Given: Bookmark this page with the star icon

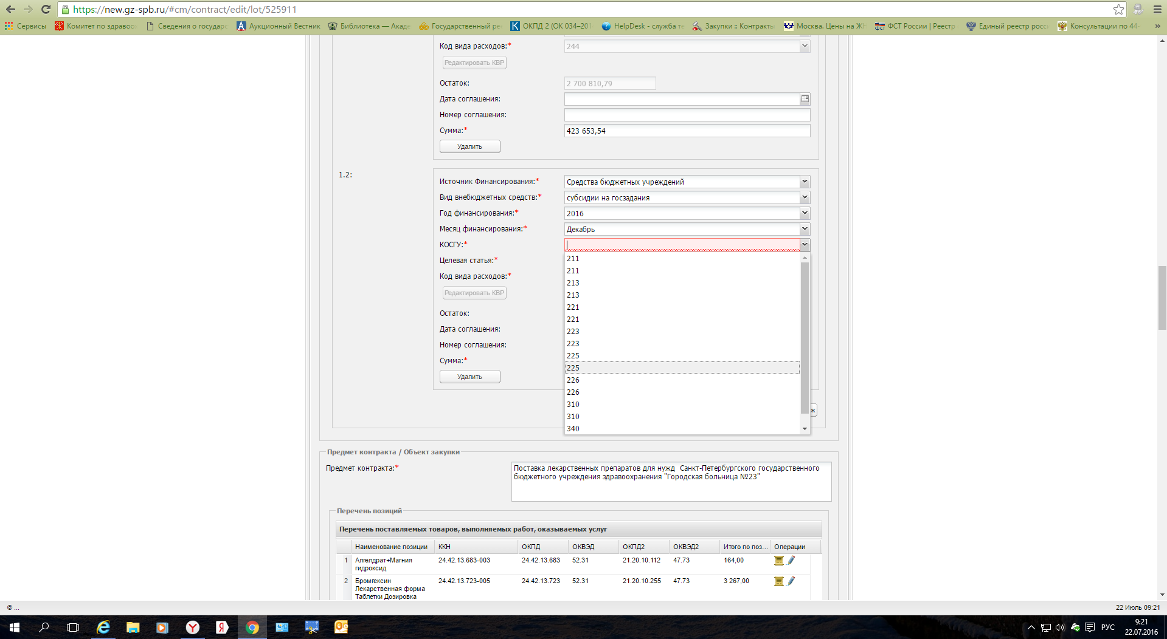Looking at the screenshot, I should pyautogui.click(x=1118, y=9).
